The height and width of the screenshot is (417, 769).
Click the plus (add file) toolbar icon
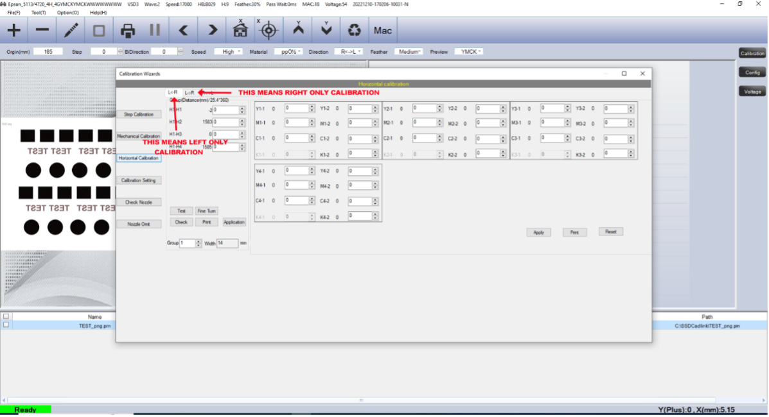point(13,30)
